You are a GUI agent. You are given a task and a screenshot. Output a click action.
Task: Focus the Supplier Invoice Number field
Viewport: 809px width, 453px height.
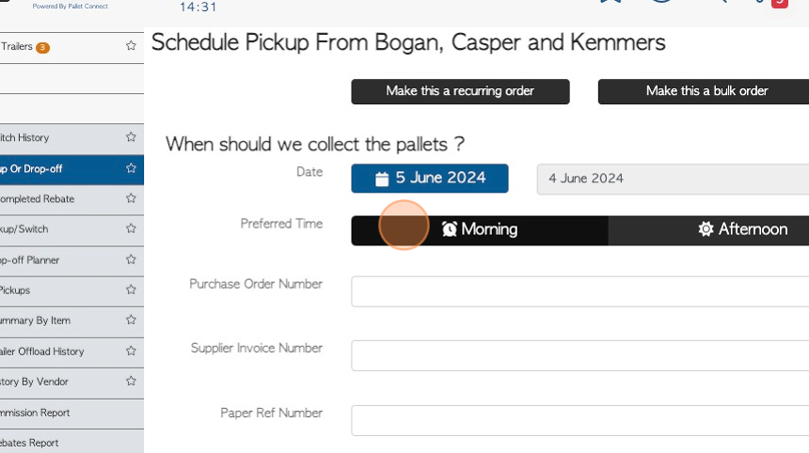(579, 355)
